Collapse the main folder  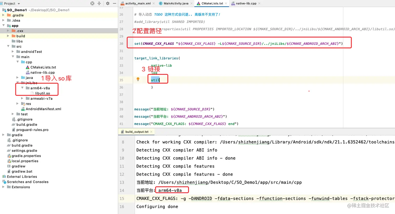tap(13, 57)
